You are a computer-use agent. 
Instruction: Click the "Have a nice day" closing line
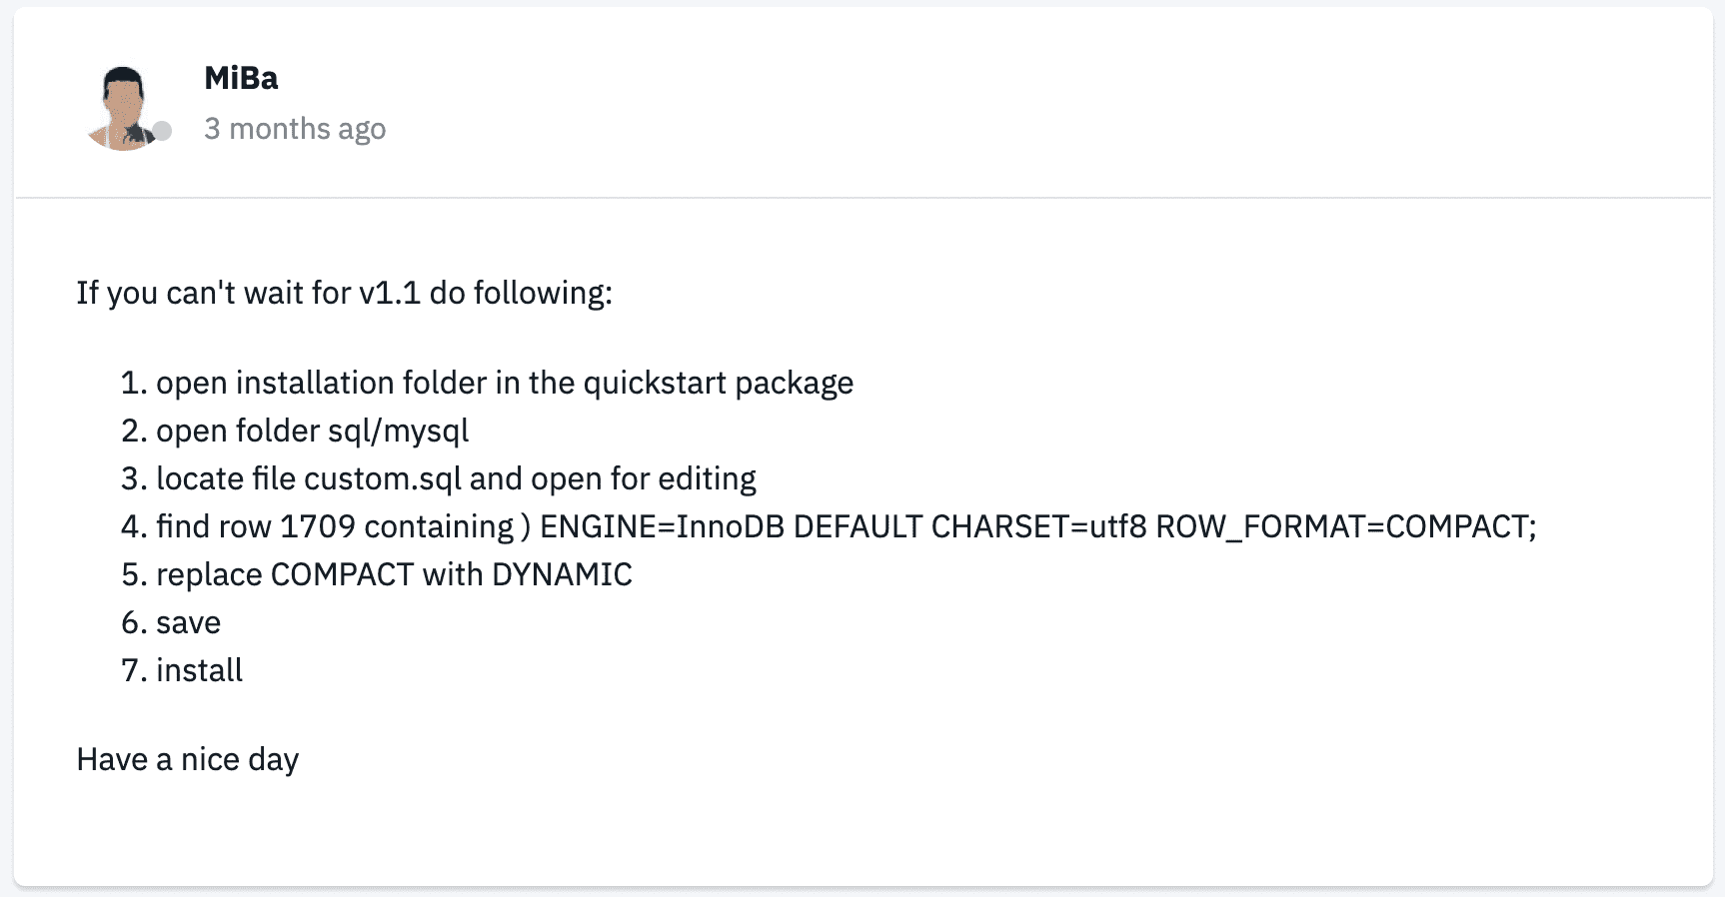(x=187, y=759)
